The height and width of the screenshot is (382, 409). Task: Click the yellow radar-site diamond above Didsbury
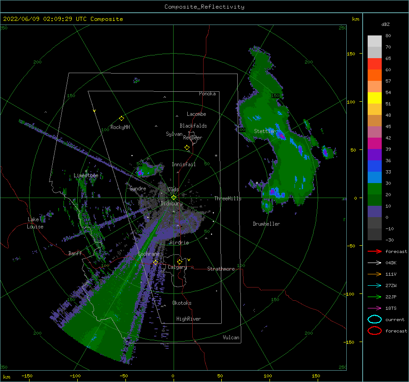coord(174,198)
